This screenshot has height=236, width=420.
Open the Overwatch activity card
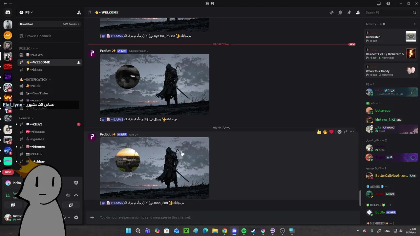click(x=391, y=36)
